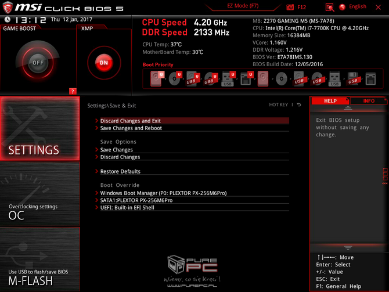Open the OC overclocking settings tile
This screenshot has height=292, width=389.
coord(39,194)
